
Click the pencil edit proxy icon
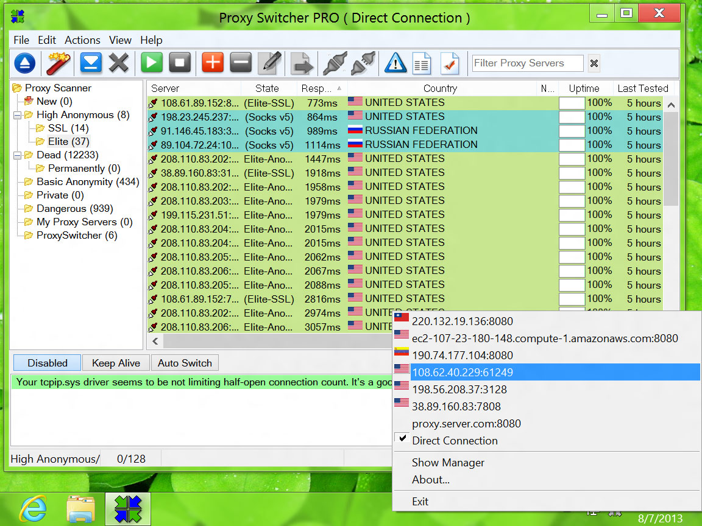pyautogui.click(x=269, y=63)
